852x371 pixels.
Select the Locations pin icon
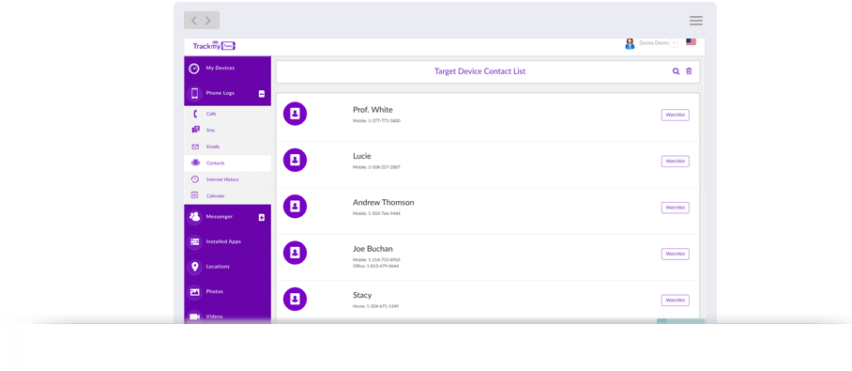(x=194, y=267)
